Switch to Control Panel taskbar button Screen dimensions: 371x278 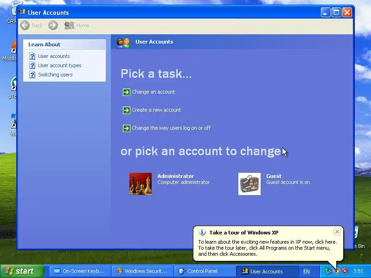(205, 271)
